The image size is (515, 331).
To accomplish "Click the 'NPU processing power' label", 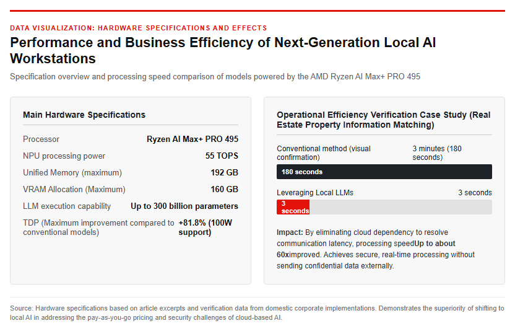I will [64, 156].
